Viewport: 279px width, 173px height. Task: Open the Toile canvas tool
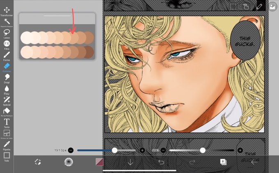coord(7,157)
